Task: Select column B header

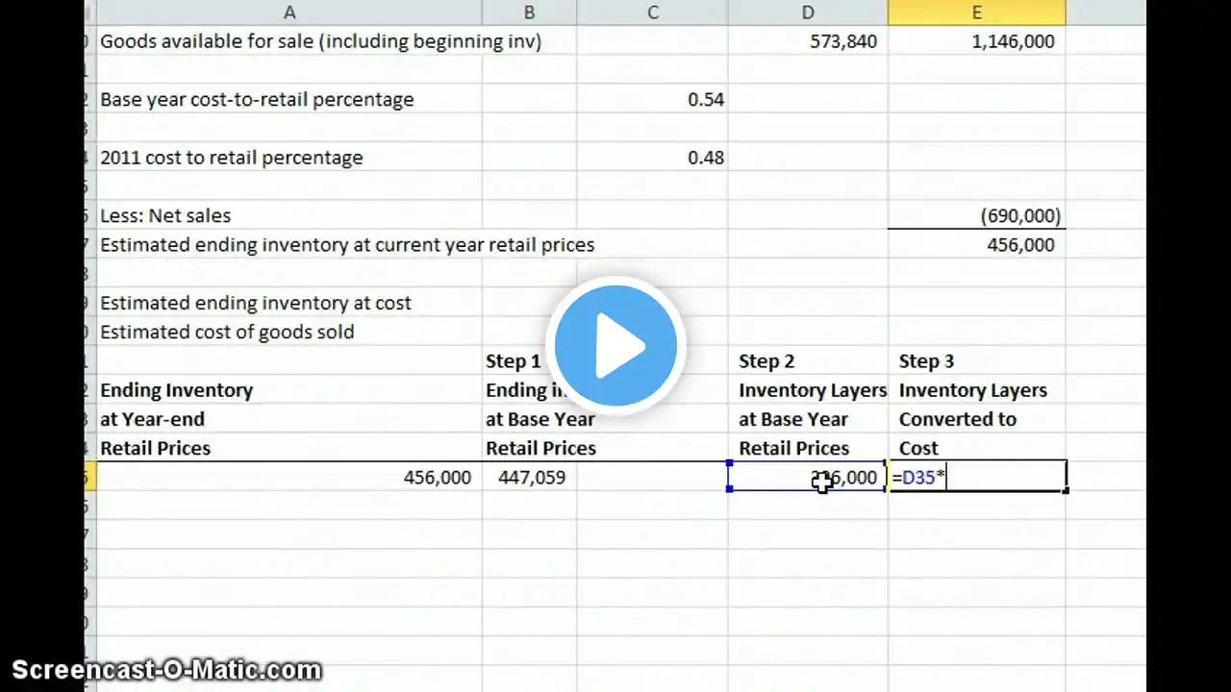Action: (529, 12)
